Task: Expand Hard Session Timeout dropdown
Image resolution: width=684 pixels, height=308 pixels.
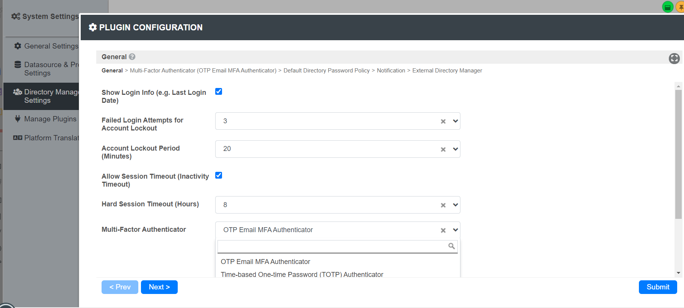Action: click(x=455, y=205)
